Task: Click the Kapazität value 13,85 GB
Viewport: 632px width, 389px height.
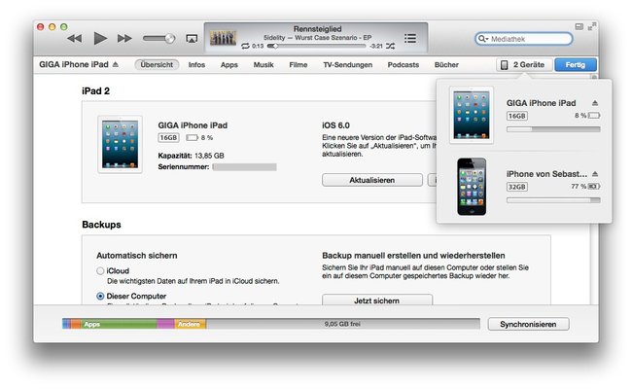Action: click(x=209, y=156)
